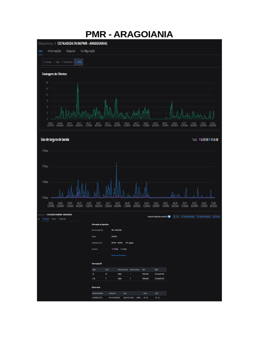
Task: Click the 'Localizar o dispositivo' button
Action: click(203, 217)
